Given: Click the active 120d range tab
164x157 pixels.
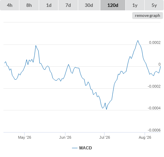Looking at the screenshot, I should (113, 5).
